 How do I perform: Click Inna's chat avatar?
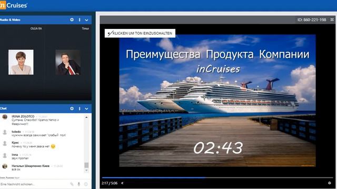point(5,155)
